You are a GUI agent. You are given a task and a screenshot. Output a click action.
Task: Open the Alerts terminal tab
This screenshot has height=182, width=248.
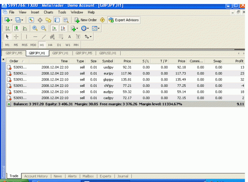click(72, 176)
